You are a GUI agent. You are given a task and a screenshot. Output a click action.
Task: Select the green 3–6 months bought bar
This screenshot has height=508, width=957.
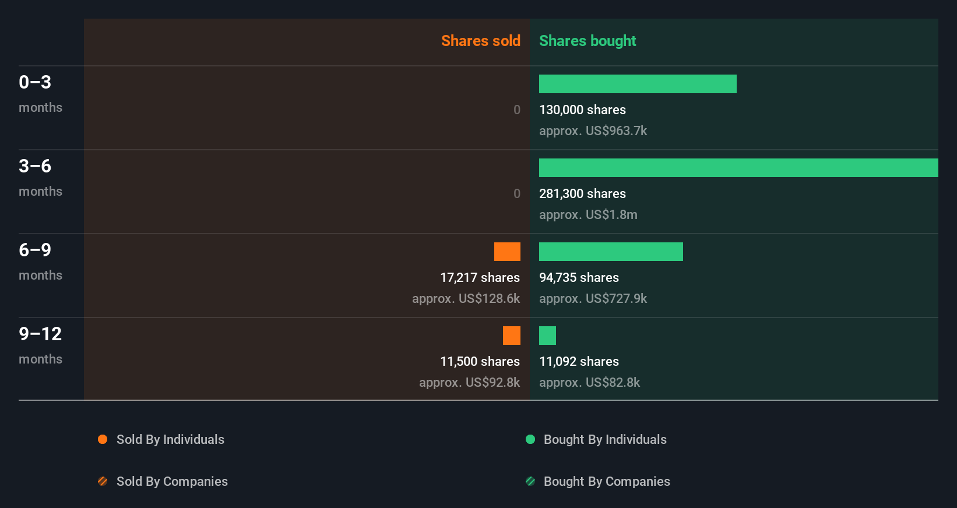click(738, 168)
